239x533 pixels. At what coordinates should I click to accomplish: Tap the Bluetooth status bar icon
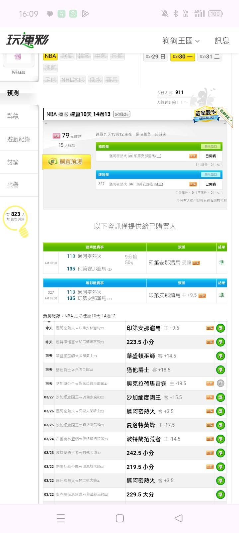176,14
